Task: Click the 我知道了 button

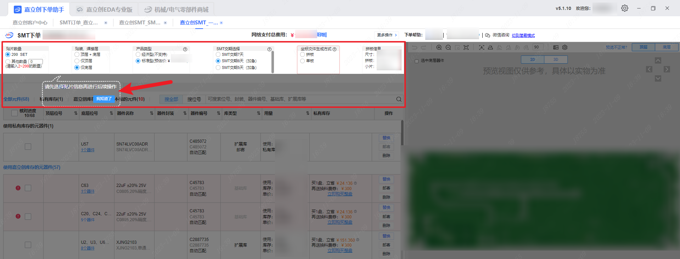Action: point(104,99)
